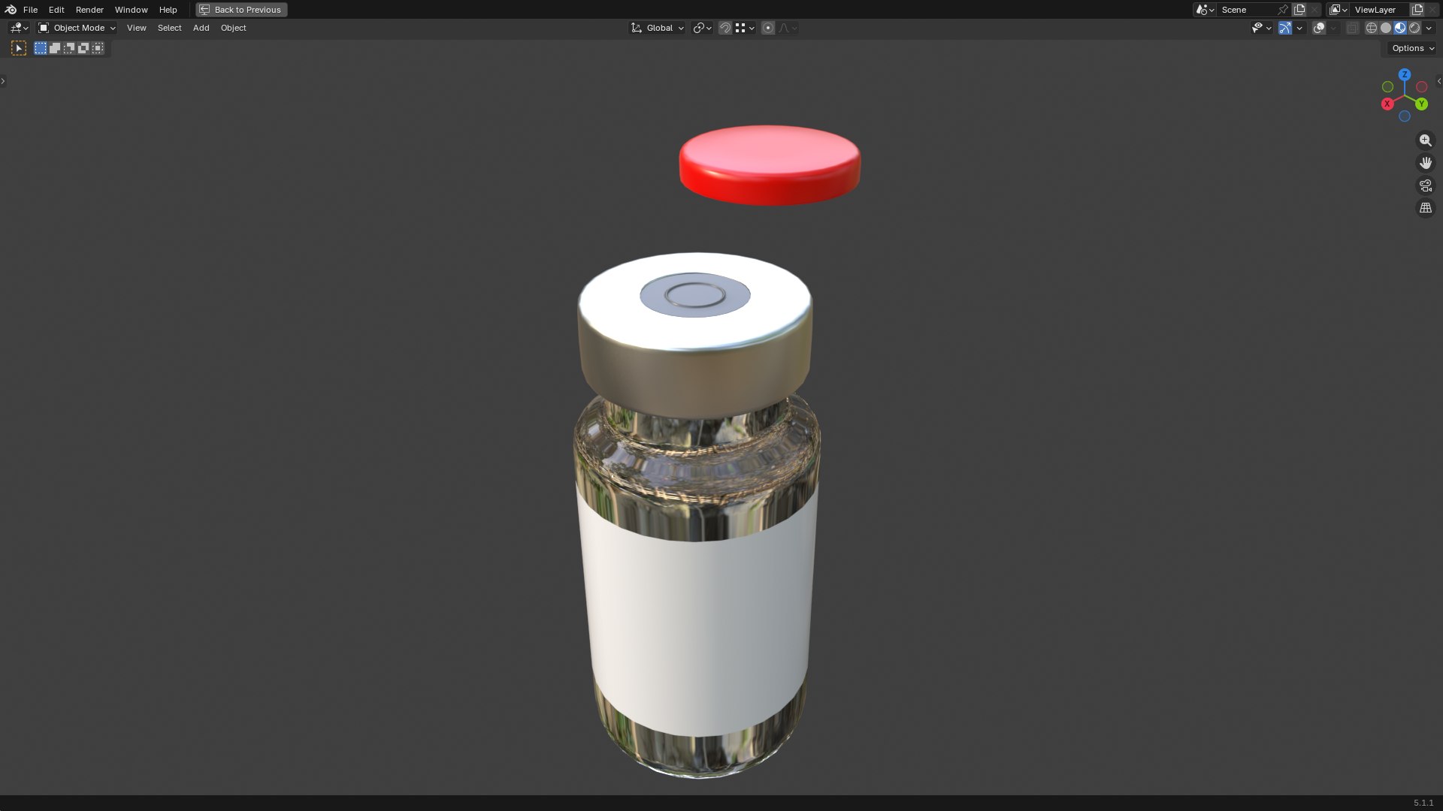Toggle the snap magnet icon

[x=725, y=28]
